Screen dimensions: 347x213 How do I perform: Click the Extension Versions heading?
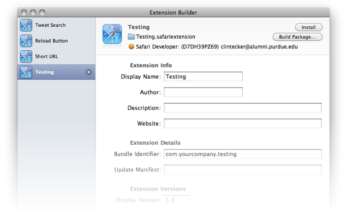point(158,189)
